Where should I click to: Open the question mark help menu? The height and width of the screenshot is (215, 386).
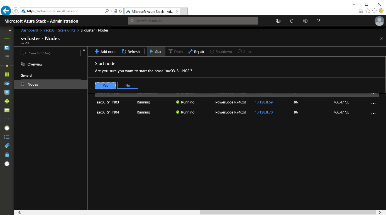tap(319, 21)
